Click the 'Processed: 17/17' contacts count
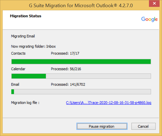This screenshot has height=136, width=162. [65, 53]
